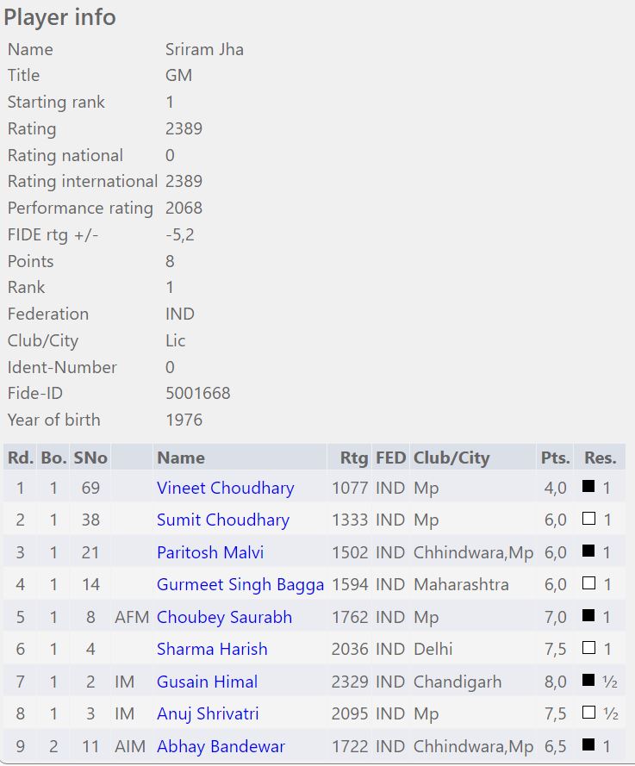The image size is (635, 766).
Task: Click the Fide-ID value 5001668
Action: pos(197,394)
